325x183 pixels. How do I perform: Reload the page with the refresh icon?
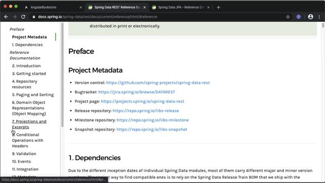23,17
